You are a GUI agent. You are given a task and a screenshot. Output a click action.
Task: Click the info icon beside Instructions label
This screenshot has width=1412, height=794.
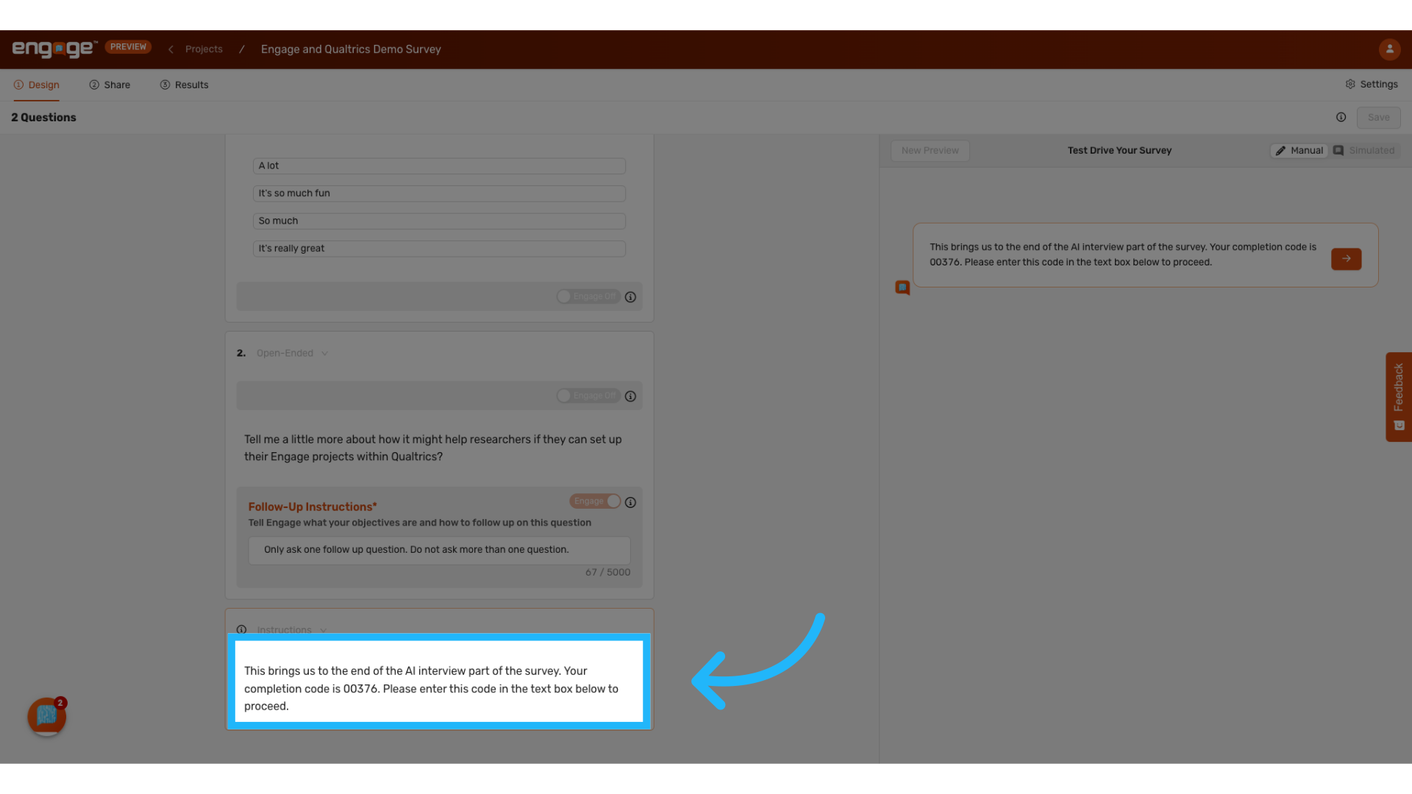click(241, 629)
